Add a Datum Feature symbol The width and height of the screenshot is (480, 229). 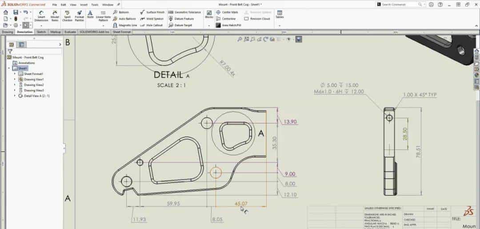[x=181, y=19]
